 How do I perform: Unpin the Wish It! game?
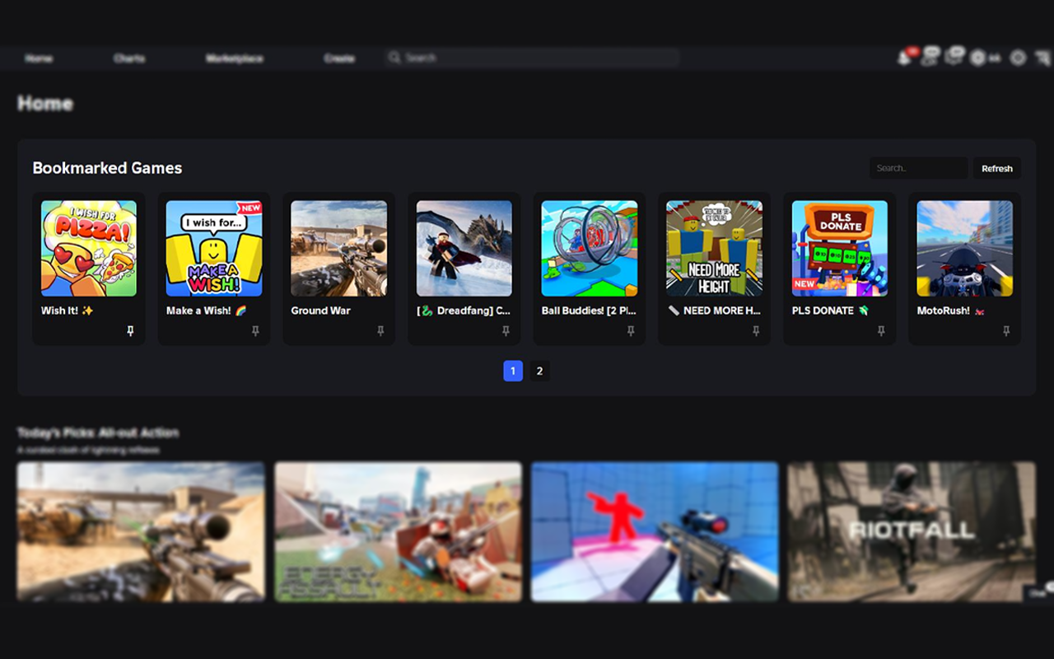point(130,329)
